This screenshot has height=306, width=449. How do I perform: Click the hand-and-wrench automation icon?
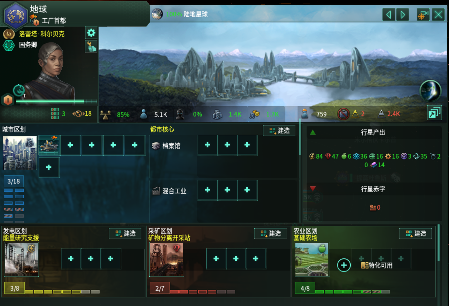point(91,47)
